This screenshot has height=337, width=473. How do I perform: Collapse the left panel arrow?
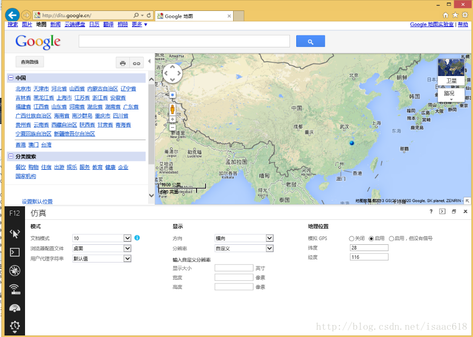(x=149, y=61)
